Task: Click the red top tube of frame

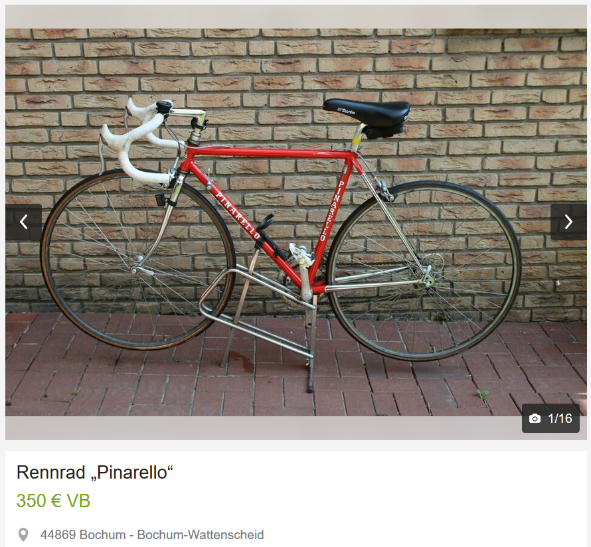Action: 270,153
